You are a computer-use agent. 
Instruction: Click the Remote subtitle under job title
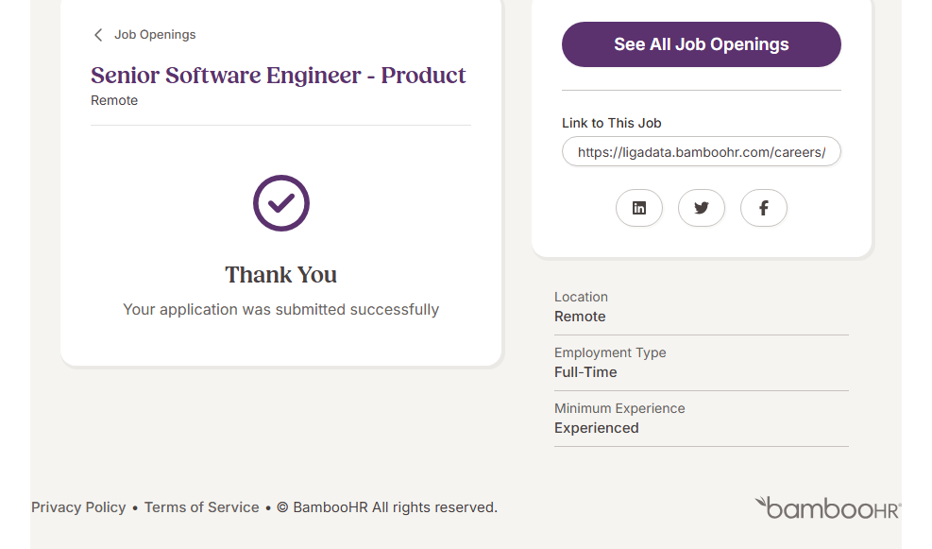click(114, 100)
